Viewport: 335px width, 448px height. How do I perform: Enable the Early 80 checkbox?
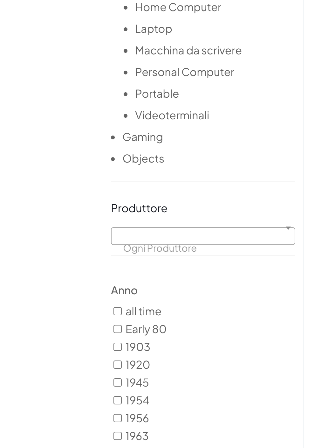tap(118, 329)
